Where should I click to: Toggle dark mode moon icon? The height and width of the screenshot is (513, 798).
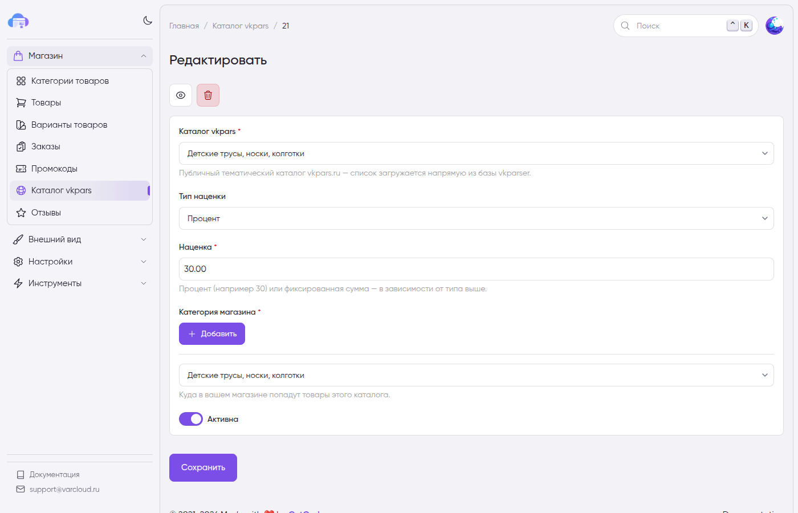148,21
